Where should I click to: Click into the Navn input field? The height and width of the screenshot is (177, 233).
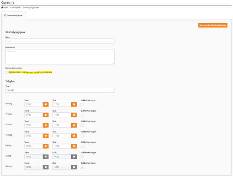click(x=60, y=41)
